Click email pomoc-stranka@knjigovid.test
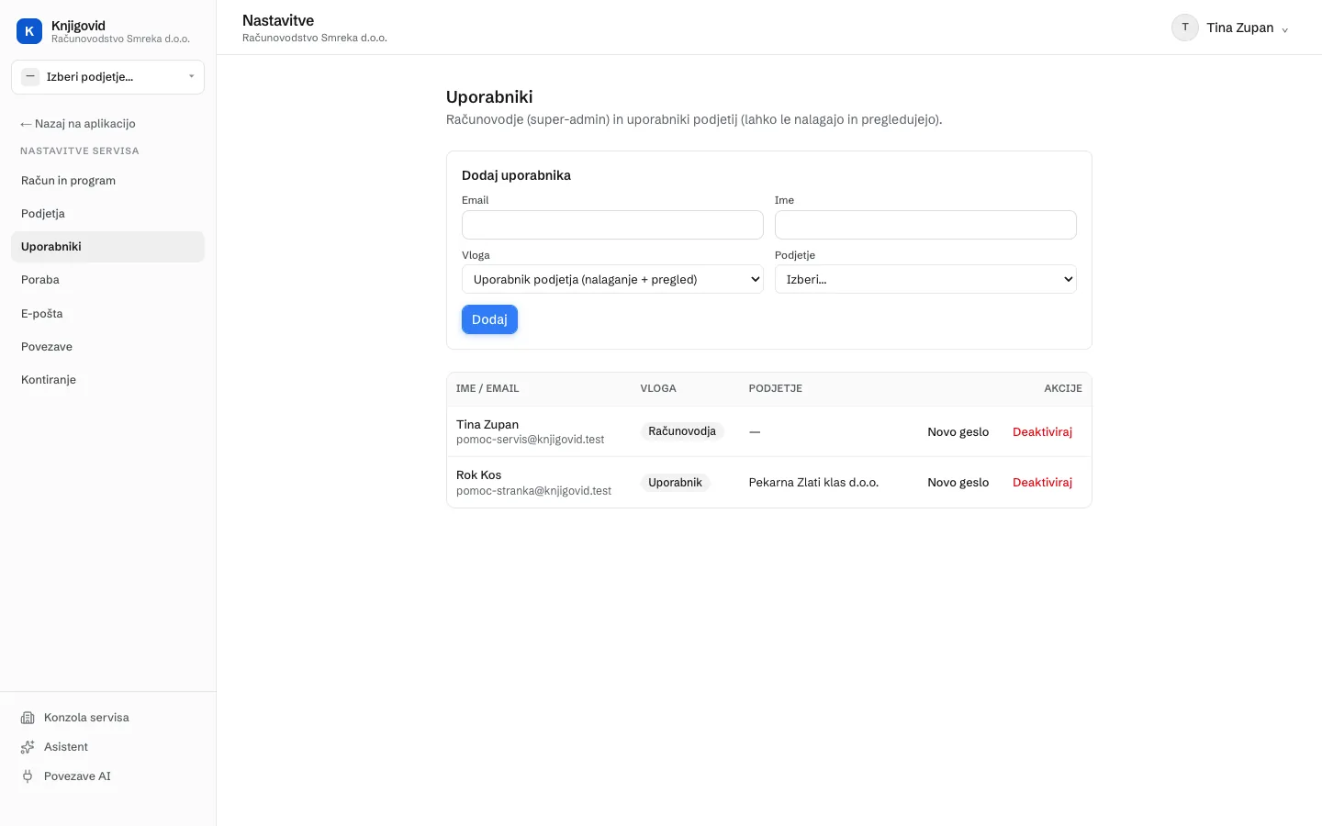The image size is (1322, 826). (533, 491)
